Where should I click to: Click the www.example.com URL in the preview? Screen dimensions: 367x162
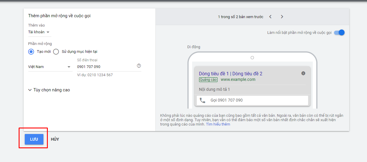click(x=238, y=79)
